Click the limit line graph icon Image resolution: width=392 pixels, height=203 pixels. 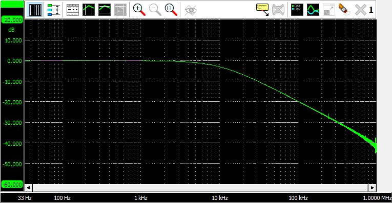pyautogui.click(x=105, y=10)
